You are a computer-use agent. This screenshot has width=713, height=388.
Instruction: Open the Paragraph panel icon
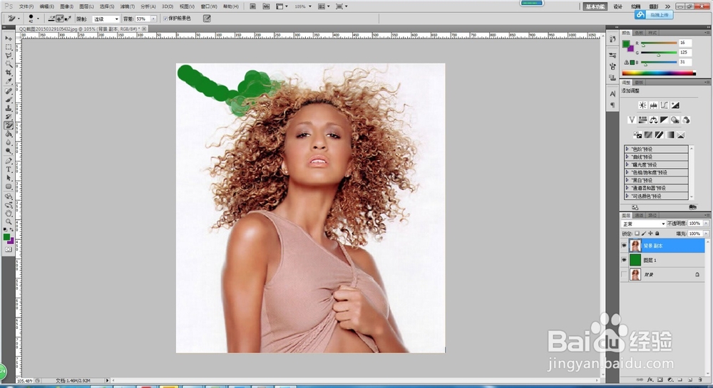[612, 105]
